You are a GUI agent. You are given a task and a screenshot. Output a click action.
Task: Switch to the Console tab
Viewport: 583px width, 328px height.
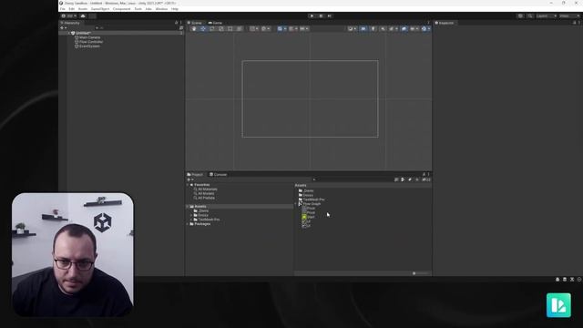click(219, 174)
